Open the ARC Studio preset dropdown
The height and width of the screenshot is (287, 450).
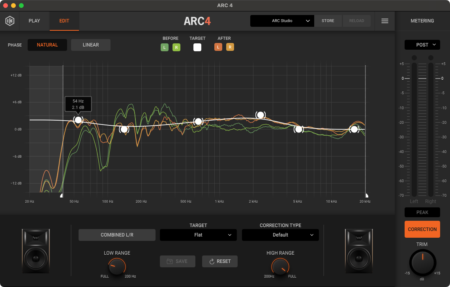click(282, 21)
